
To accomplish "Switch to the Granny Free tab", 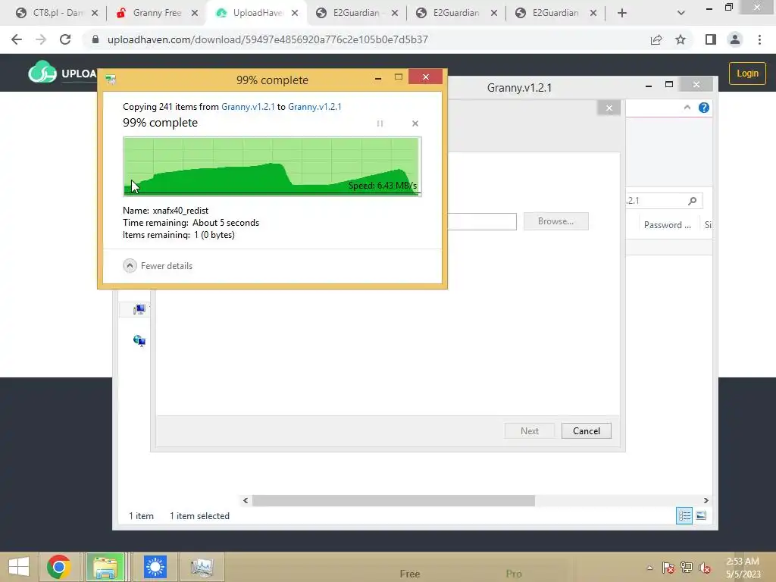I will click(157, 13).
